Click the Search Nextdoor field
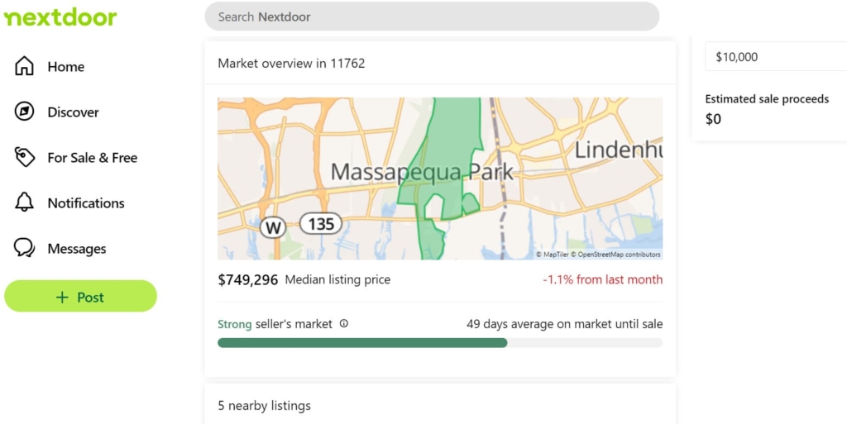Viewport: 847px width, 424px height. (432, 17)
